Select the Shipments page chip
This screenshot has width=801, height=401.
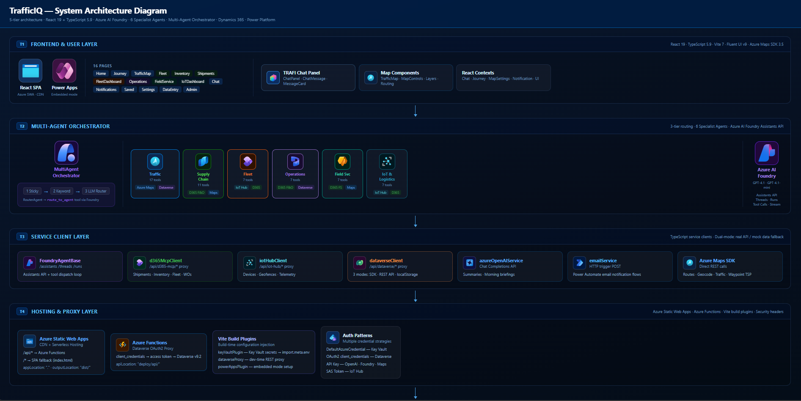pos(206,74)
